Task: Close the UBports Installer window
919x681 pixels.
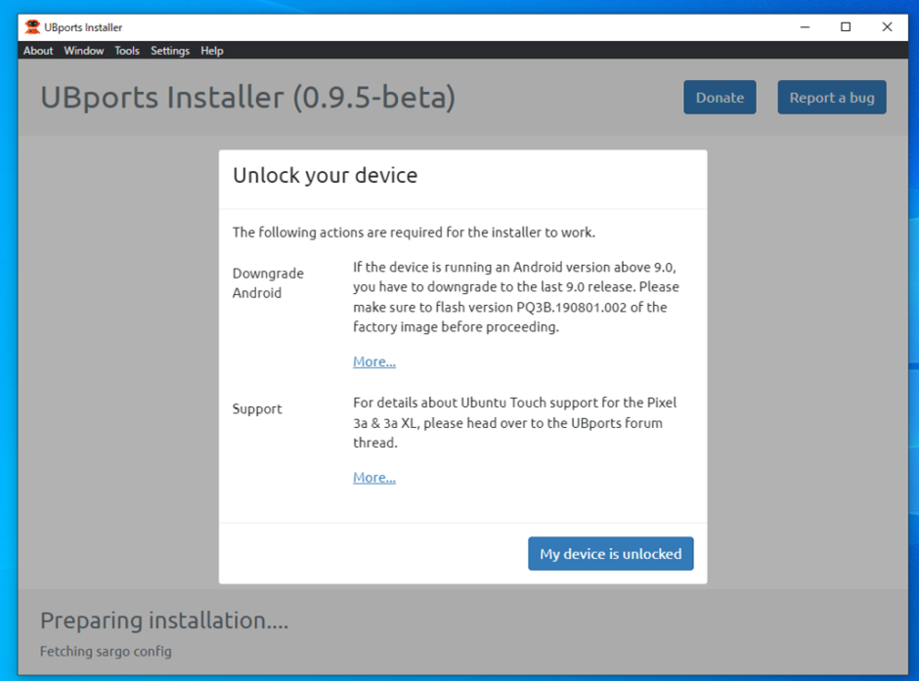Action: [887, 27]
